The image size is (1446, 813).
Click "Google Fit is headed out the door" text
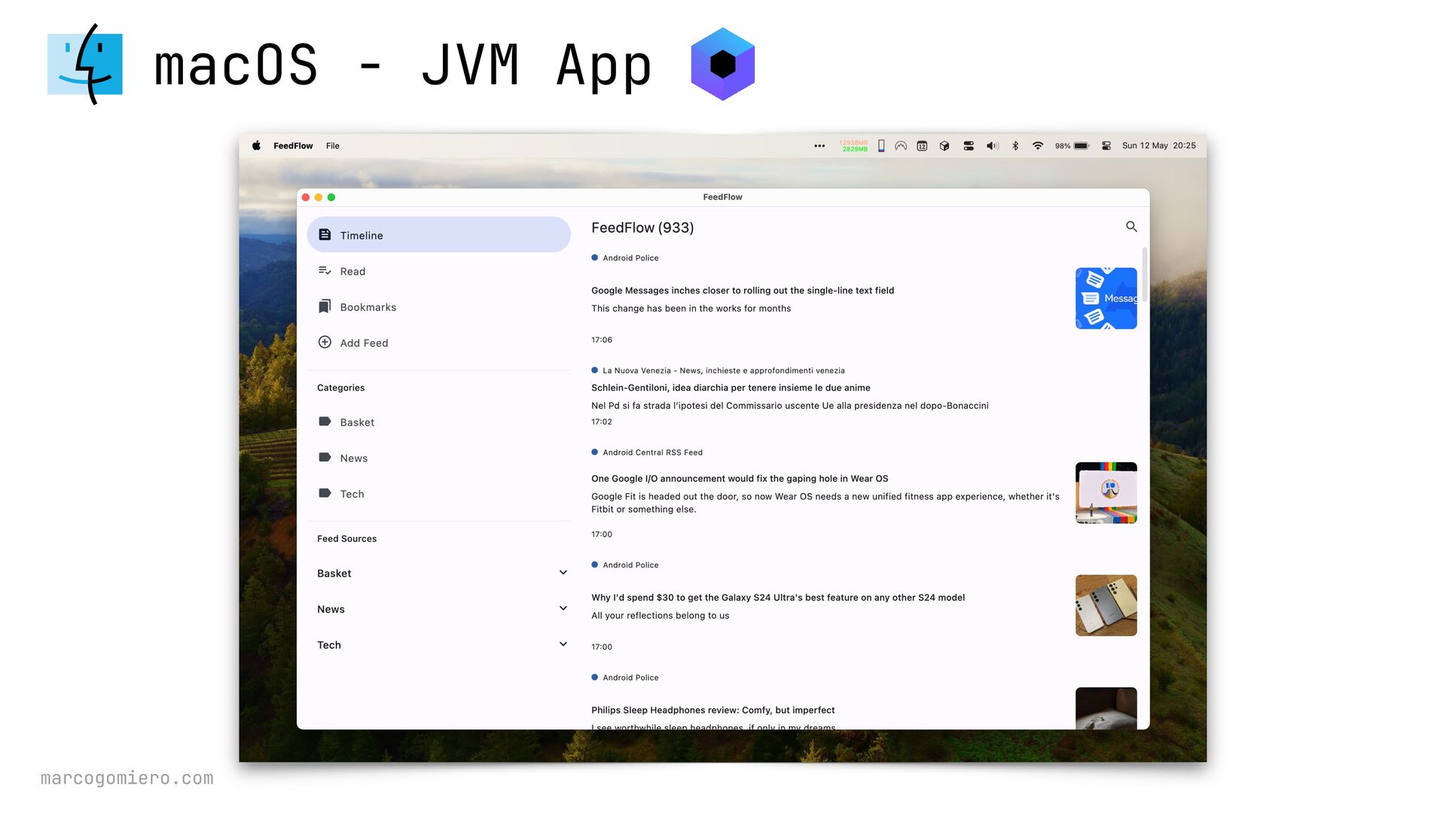(825, 503)
